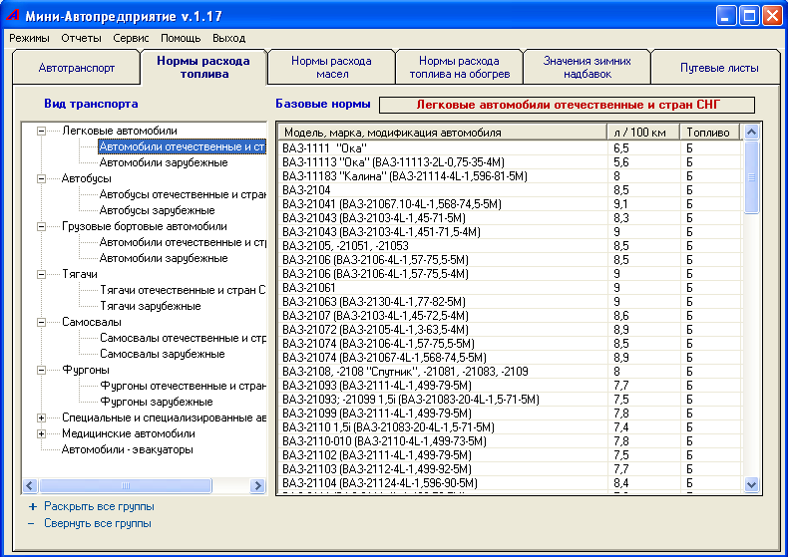
Task: Open the Помощь menu
Action: point(181,38)
